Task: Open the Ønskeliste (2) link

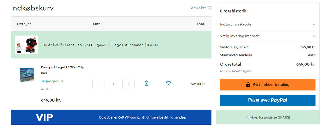Action: (x=201, y=8)
